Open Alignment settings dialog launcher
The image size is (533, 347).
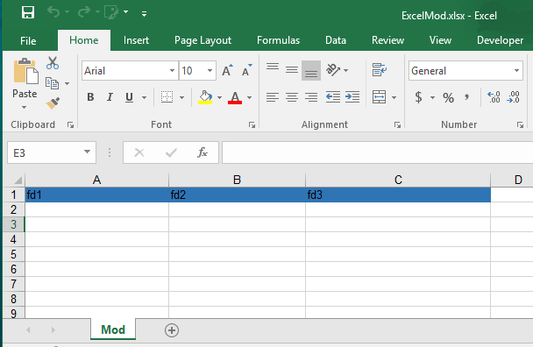pos(397,125)
